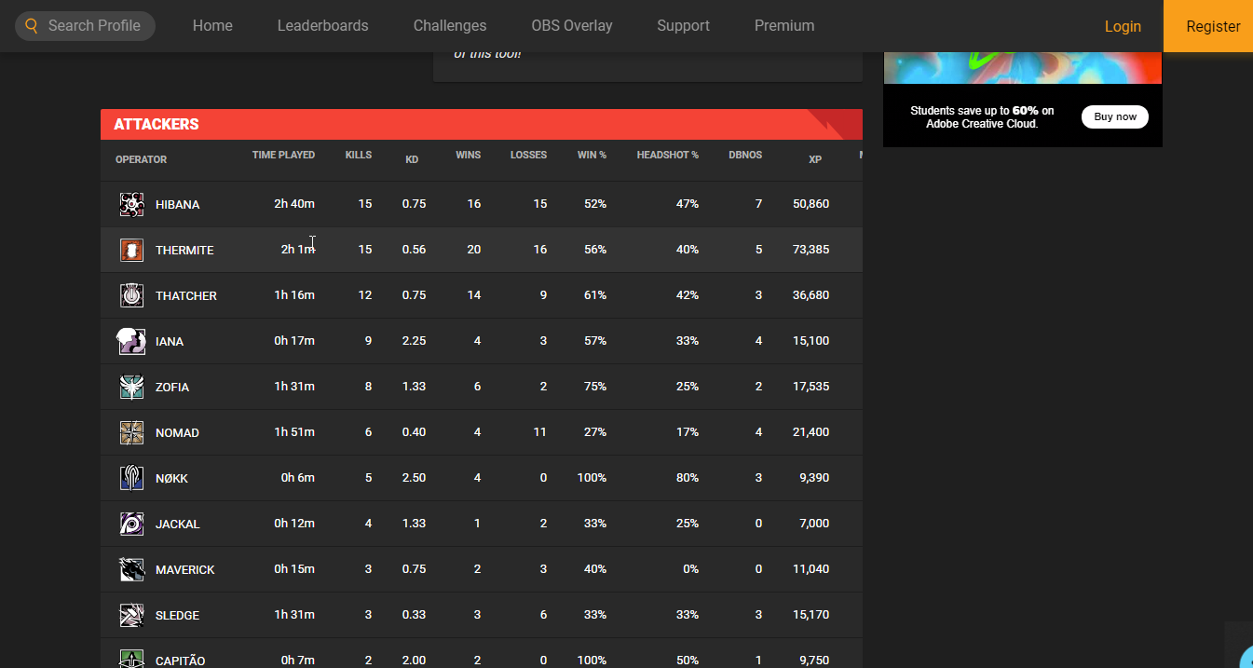The height and width of the screenshot is (668, 1253).
Task: Click the orange Register button
Action: pyautogui.click(x=1212, y=26)
